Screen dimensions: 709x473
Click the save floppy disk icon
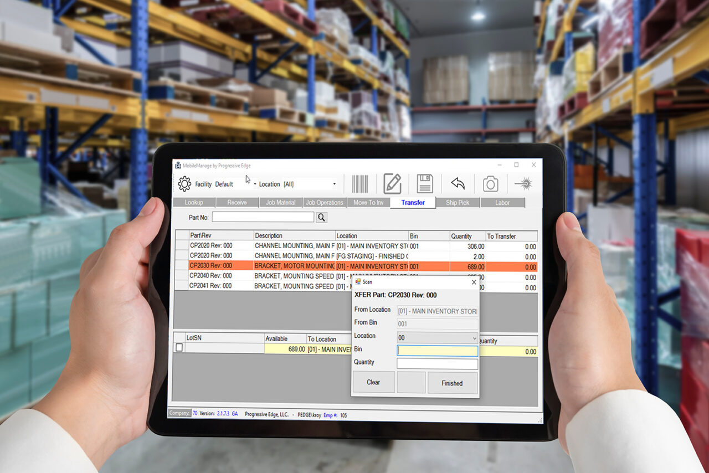[424, 184]
